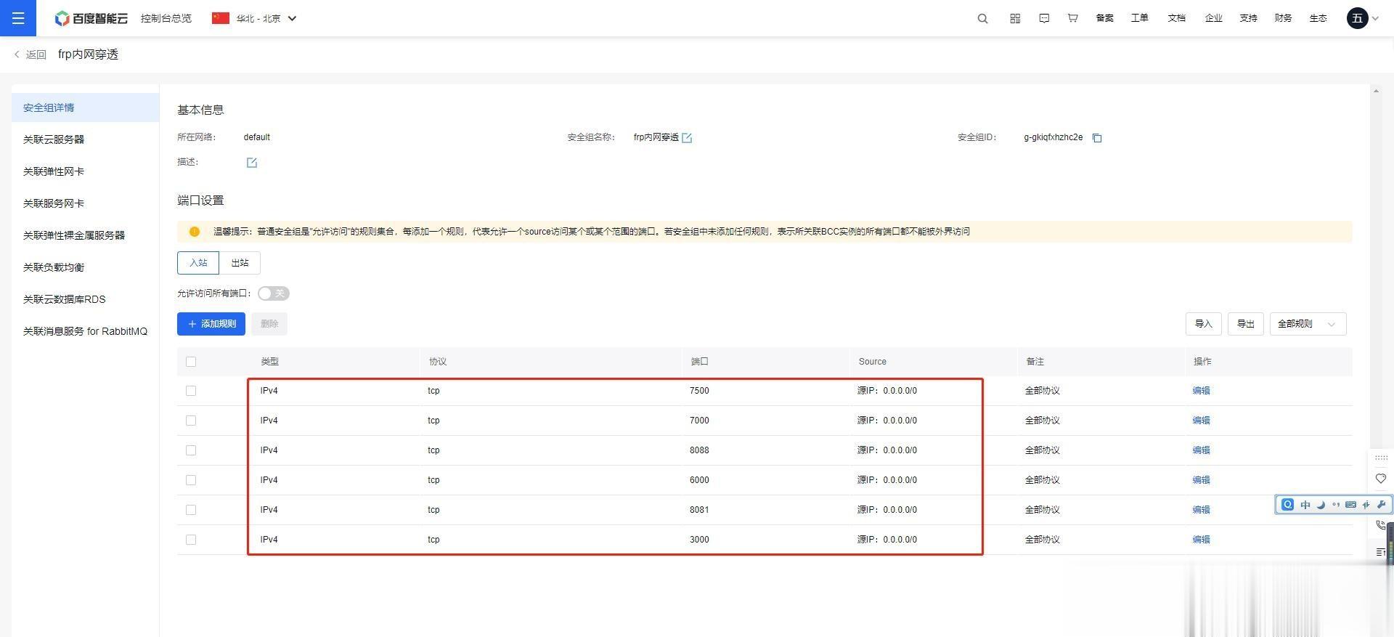Check the row with port 8081

tap(191, 510)
